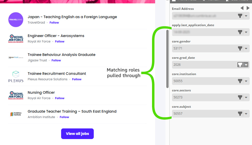Click the filter icon for apply.last_application_date
This screenshot has height=145, width=252.
coord(240,32)
